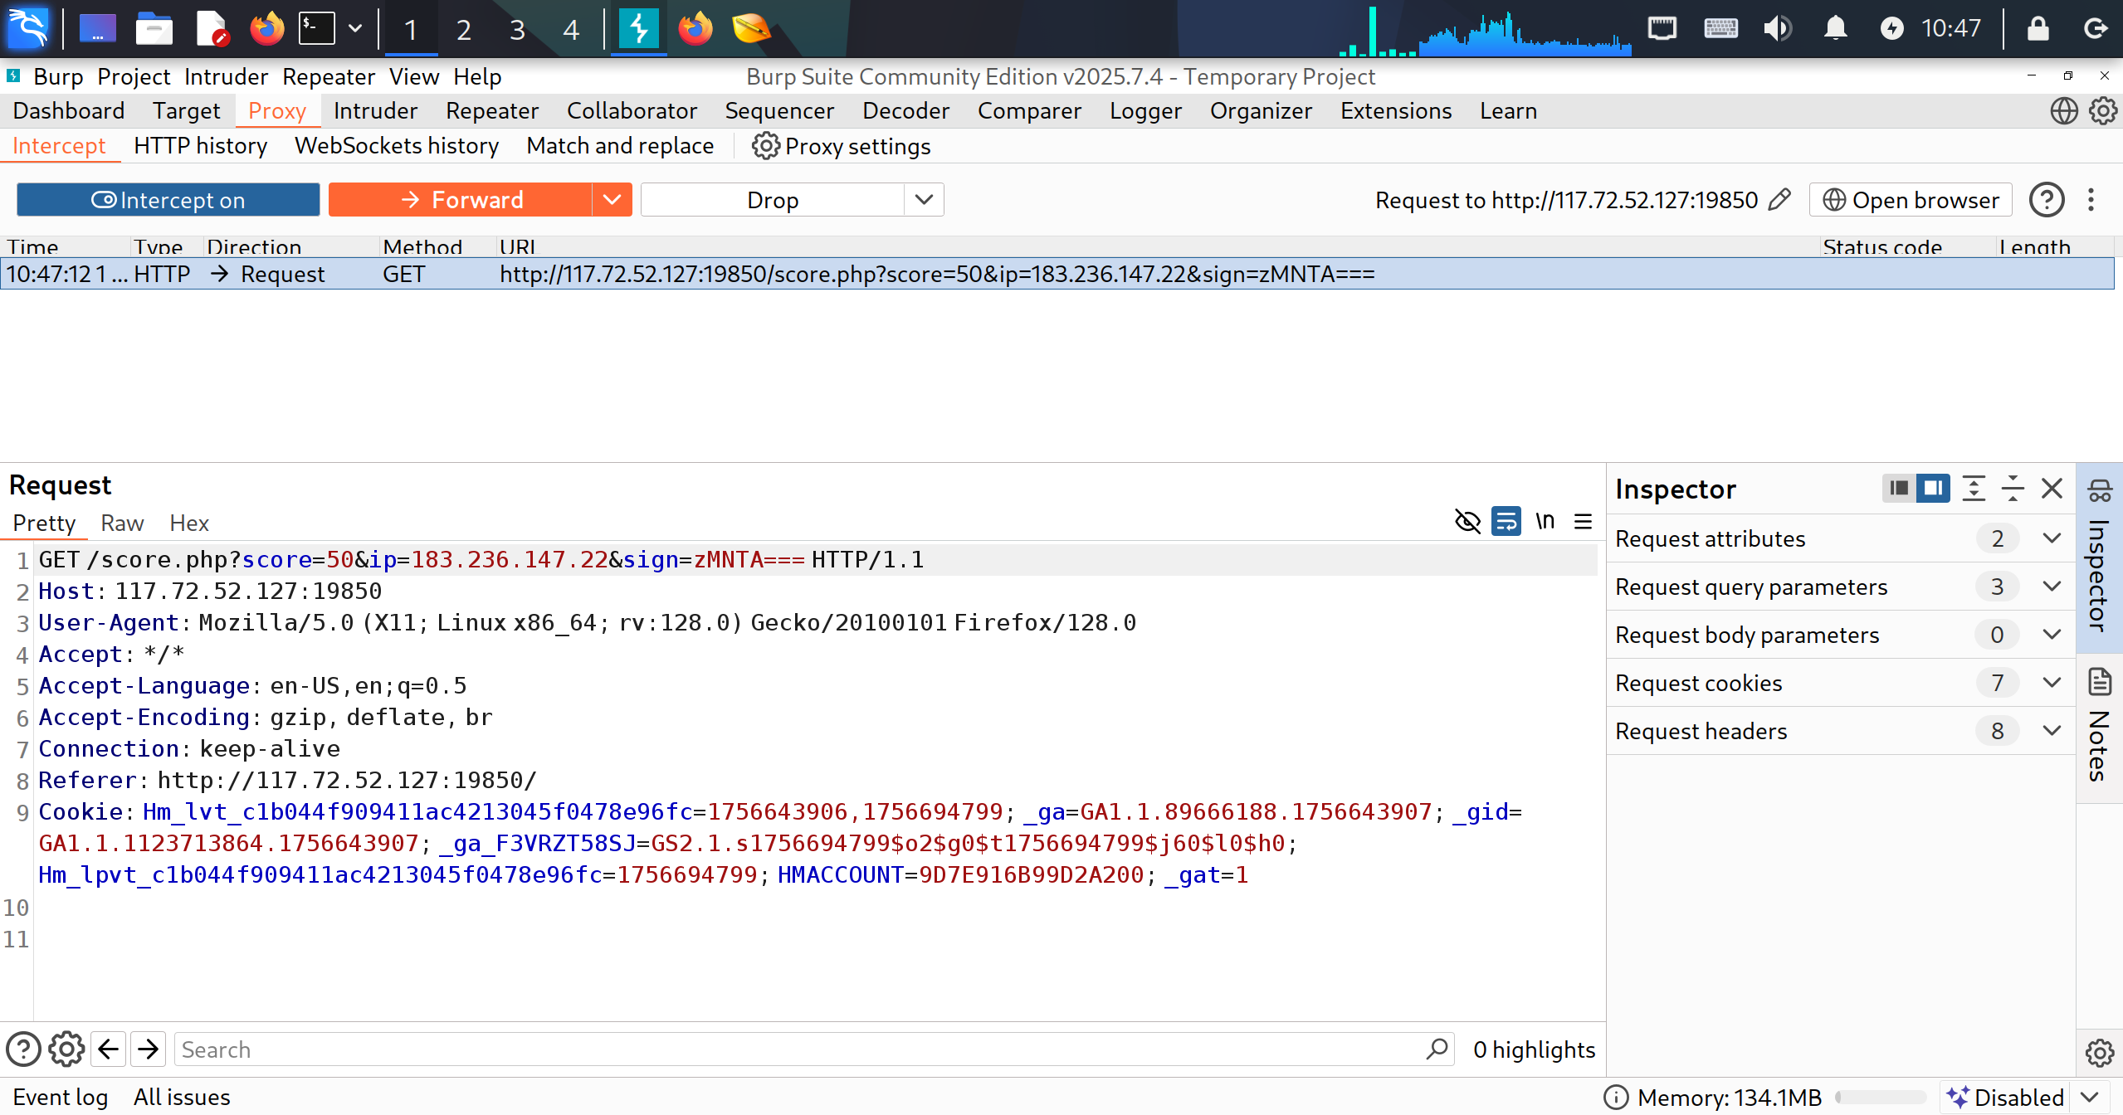Go to previous search match arrow
The height and width of the screenshot is (1115, 2123).
109,1049
